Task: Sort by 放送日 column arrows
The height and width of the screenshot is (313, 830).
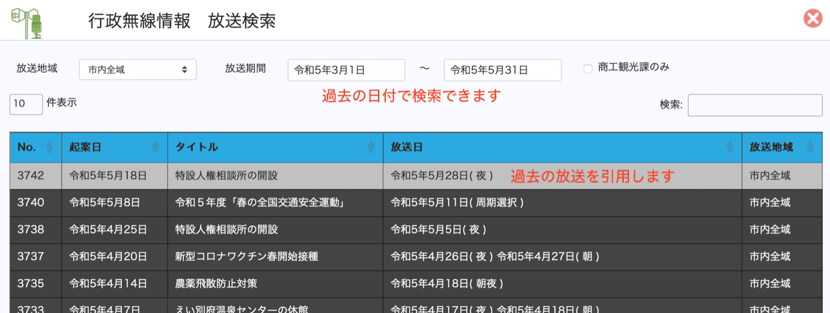Action: [730, 147]
